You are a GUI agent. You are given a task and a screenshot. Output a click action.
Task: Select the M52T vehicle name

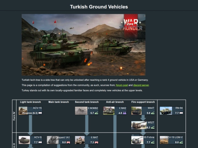point(151,122)
